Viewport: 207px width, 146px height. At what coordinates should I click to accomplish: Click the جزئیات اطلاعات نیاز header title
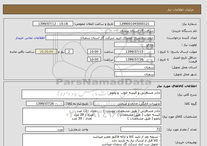coord(180,10)
